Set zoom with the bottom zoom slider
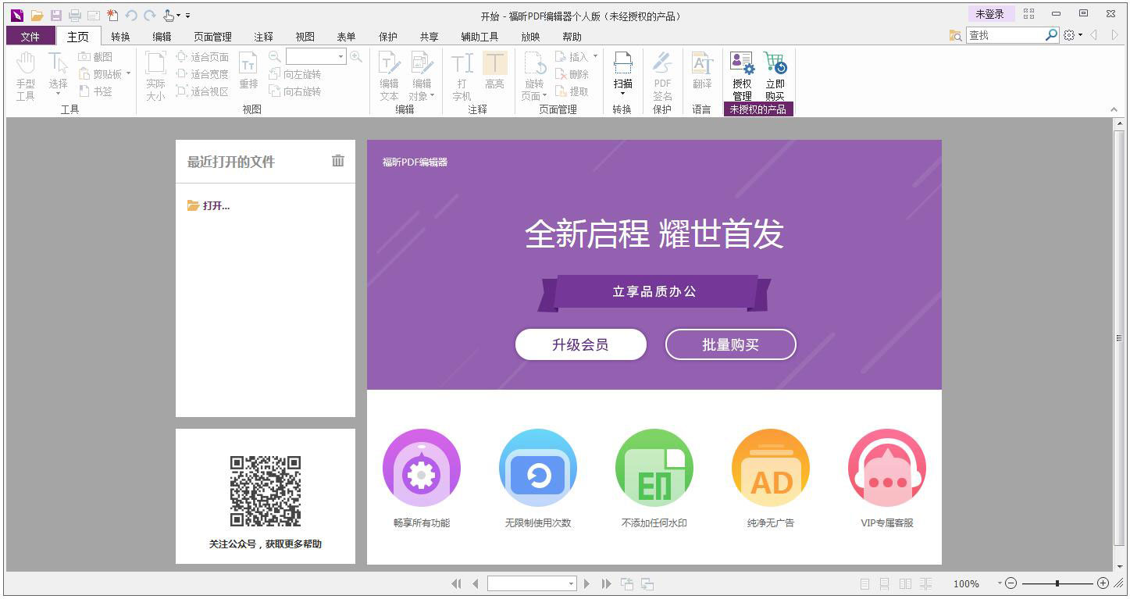This screenshot has width=1130, height=599. point(1057,583)
